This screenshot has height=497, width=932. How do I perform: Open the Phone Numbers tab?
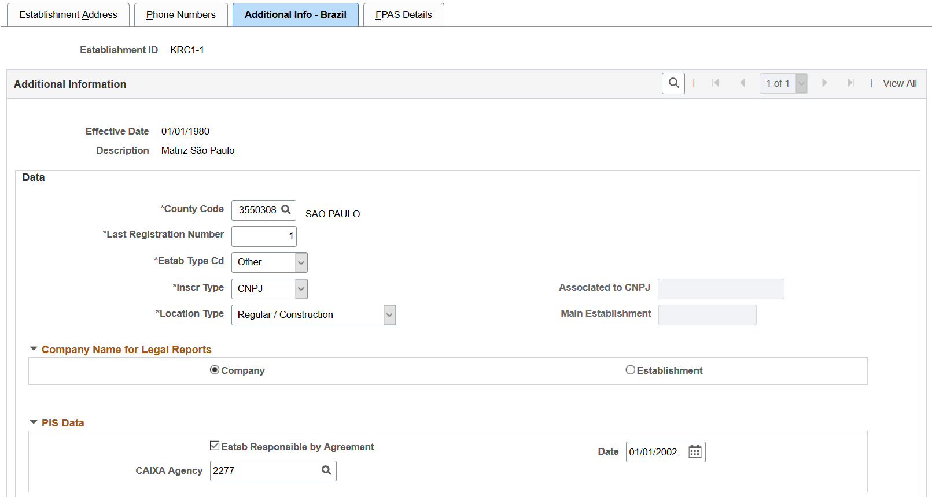tap(181, 14)
